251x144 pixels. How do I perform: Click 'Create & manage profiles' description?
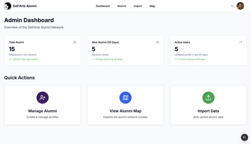pyautogui.click(x=43, y=117)
